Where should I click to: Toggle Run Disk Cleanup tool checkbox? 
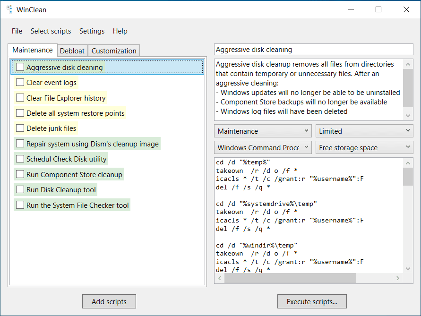click(20, 190)
